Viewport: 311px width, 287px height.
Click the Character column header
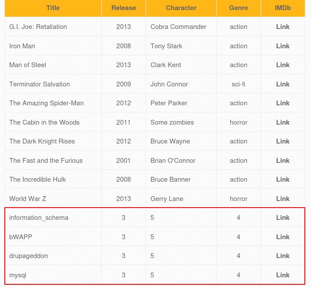[x=181, y=8]
